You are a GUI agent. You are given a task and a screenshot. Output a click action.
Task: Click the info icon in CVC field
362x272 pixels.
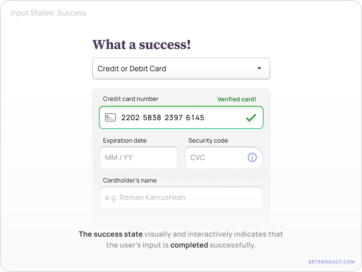pos(252,157)
